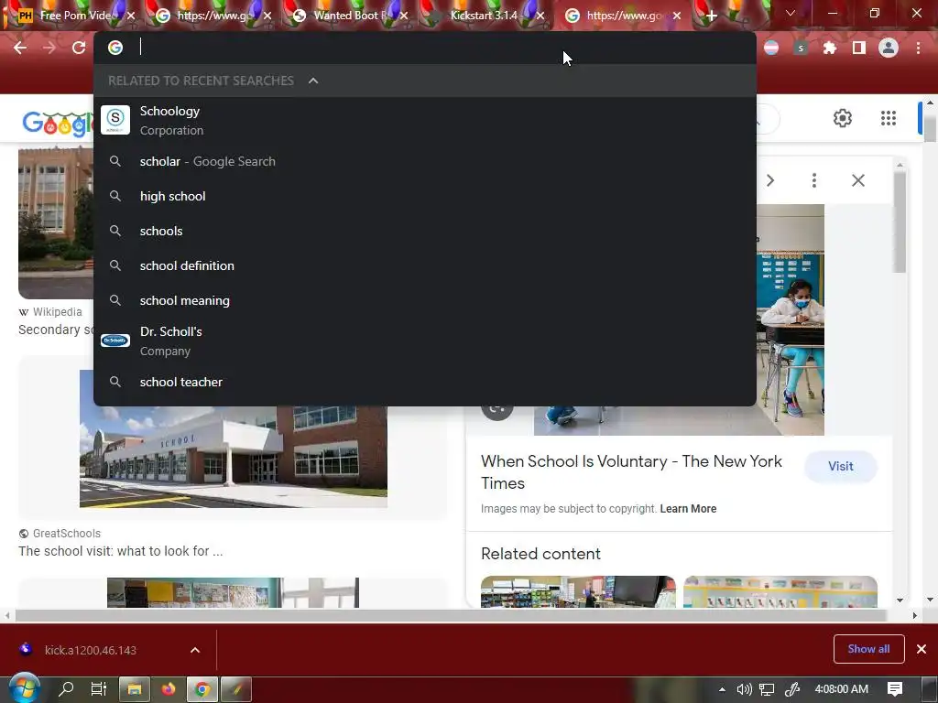Open the notification center icon
The image size is (938, 703).
pos(895,689)
